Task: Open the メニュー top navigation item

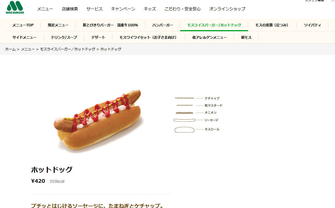Action: tap(45, 9)
